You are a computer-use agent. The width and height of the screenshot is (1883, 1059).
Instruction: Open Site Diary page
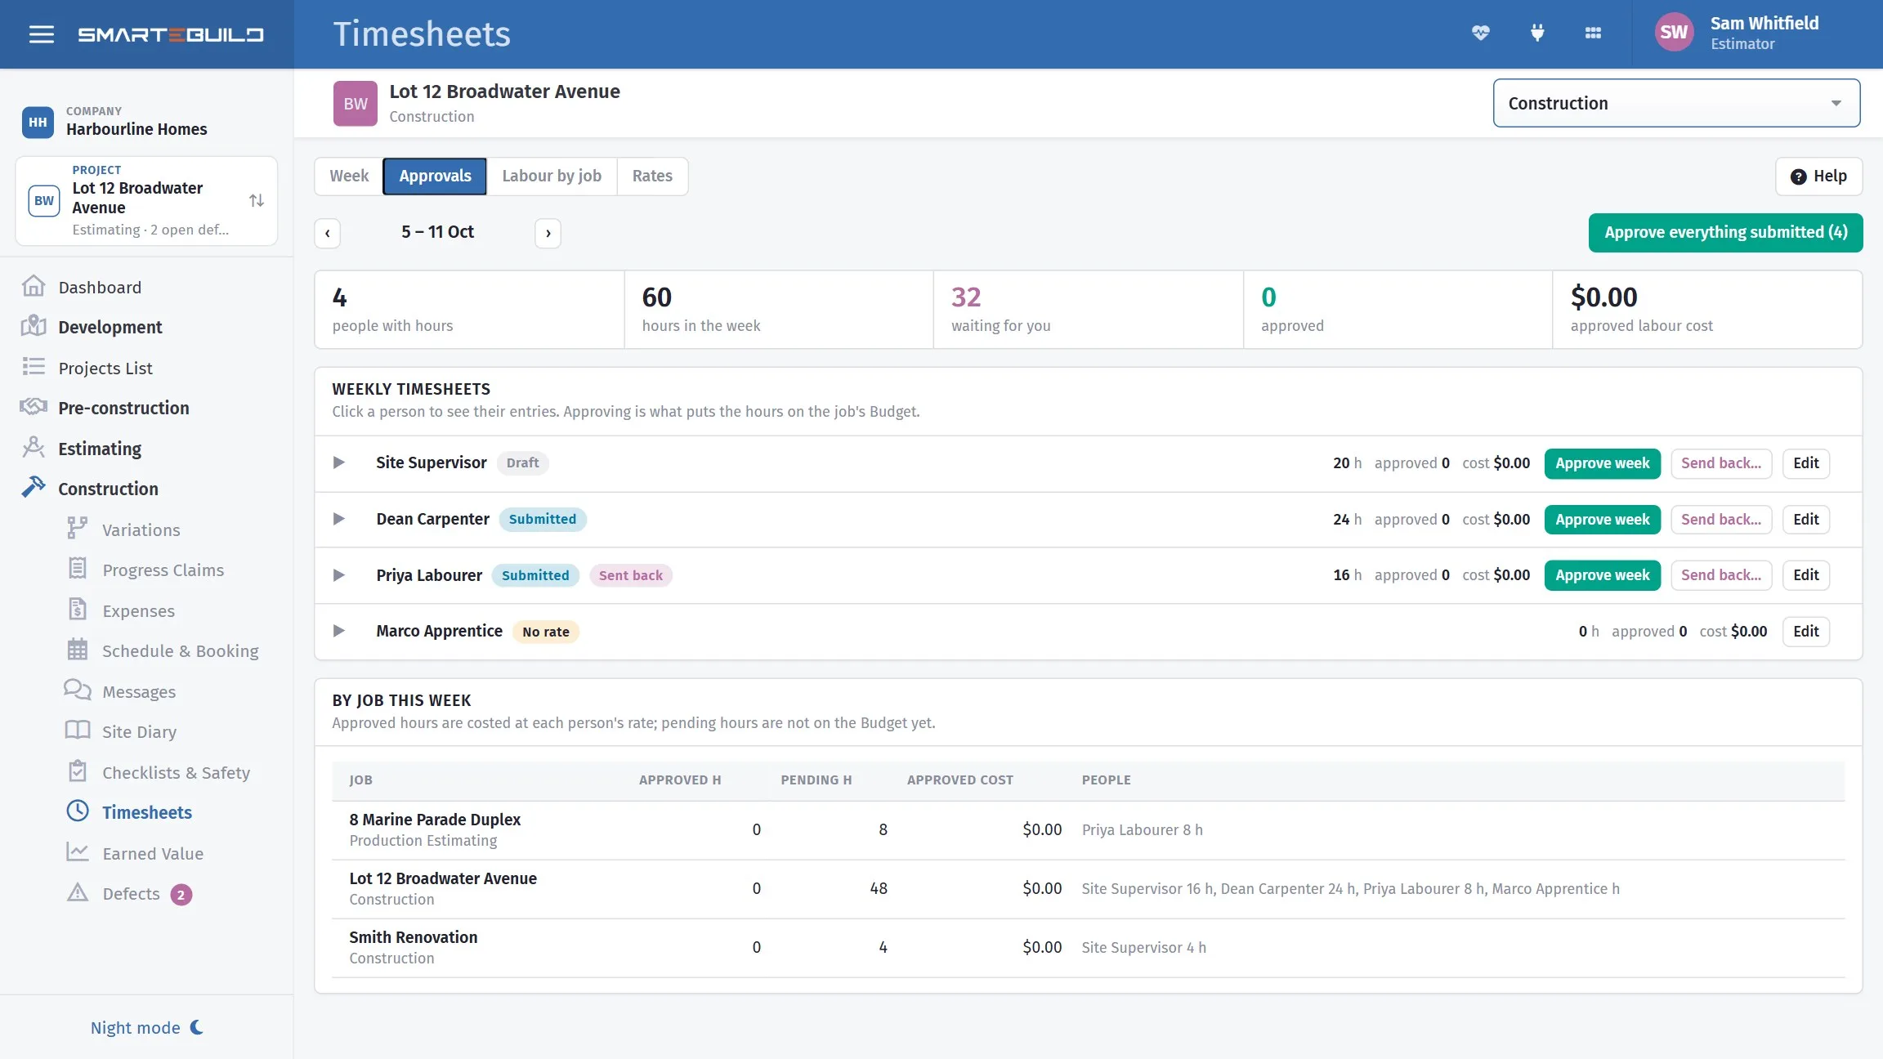(139, 731)
